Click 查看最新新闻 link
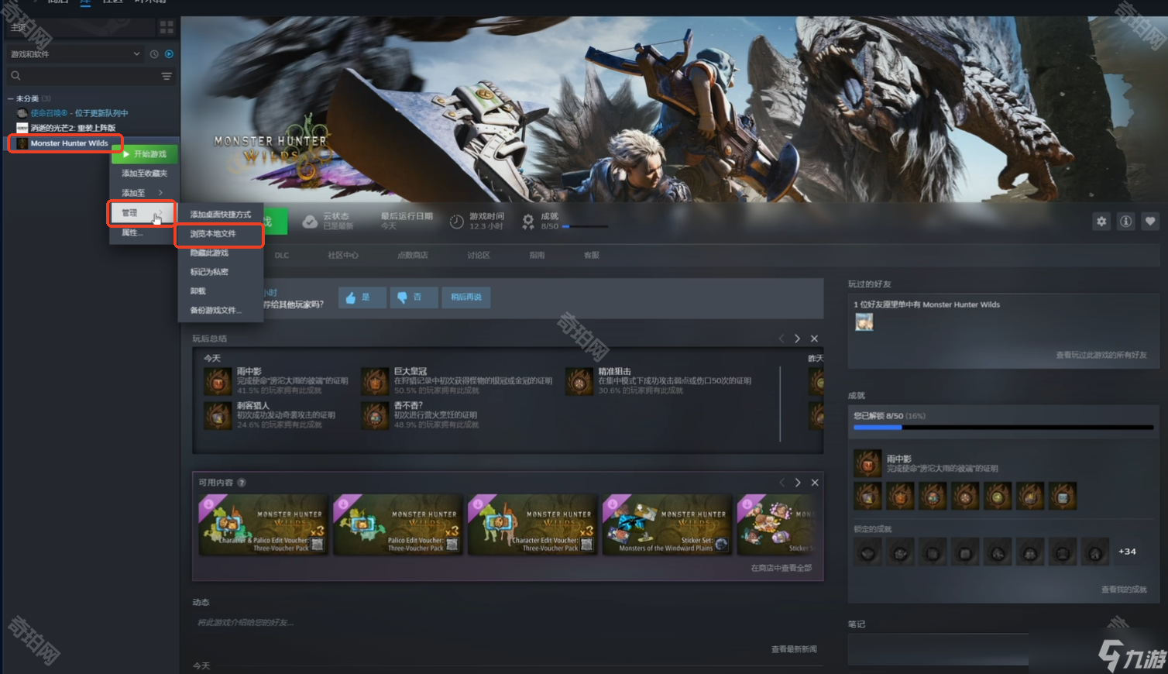Image resolution: width=1168 pixels, height=674 pixels. [x=794, y=649]
